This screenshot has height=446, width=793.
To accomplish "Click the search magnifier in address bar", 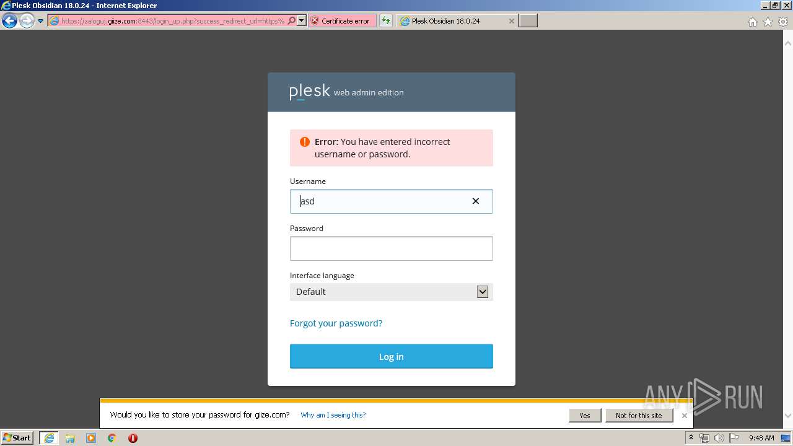I will point(292,20).
